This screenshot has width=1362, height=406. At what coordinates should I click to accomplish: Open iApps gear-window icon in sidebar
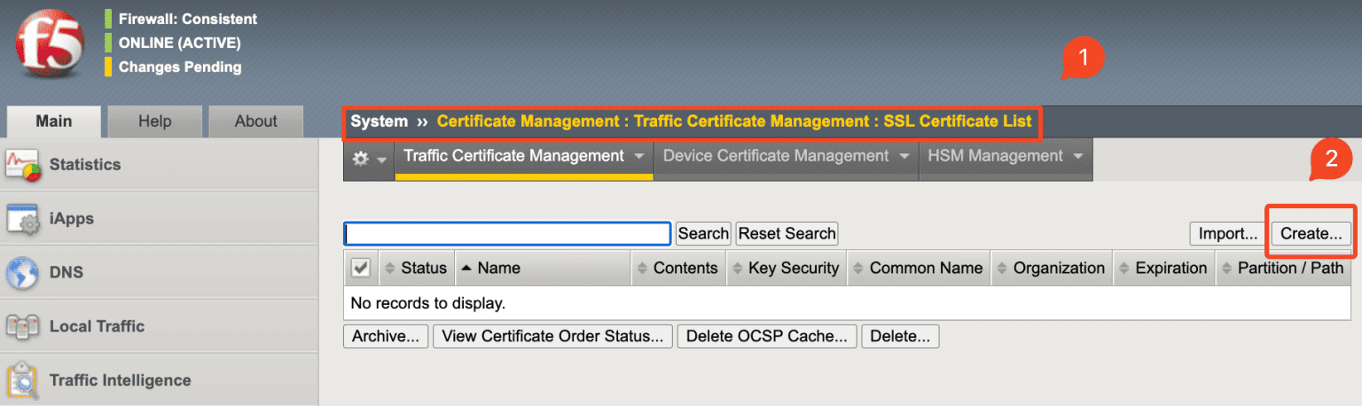(24, 219)
